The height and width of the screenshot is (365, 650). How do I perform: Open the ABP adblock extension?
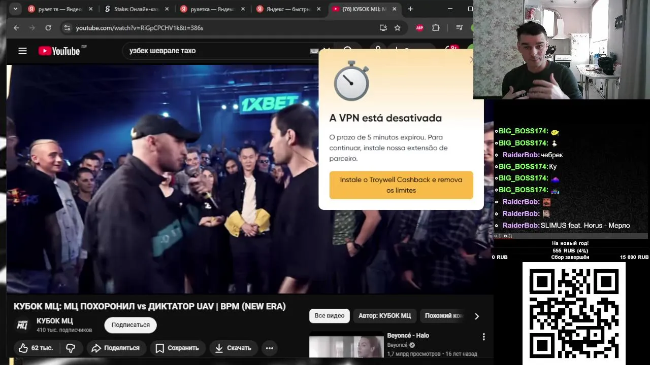[419, 28]
